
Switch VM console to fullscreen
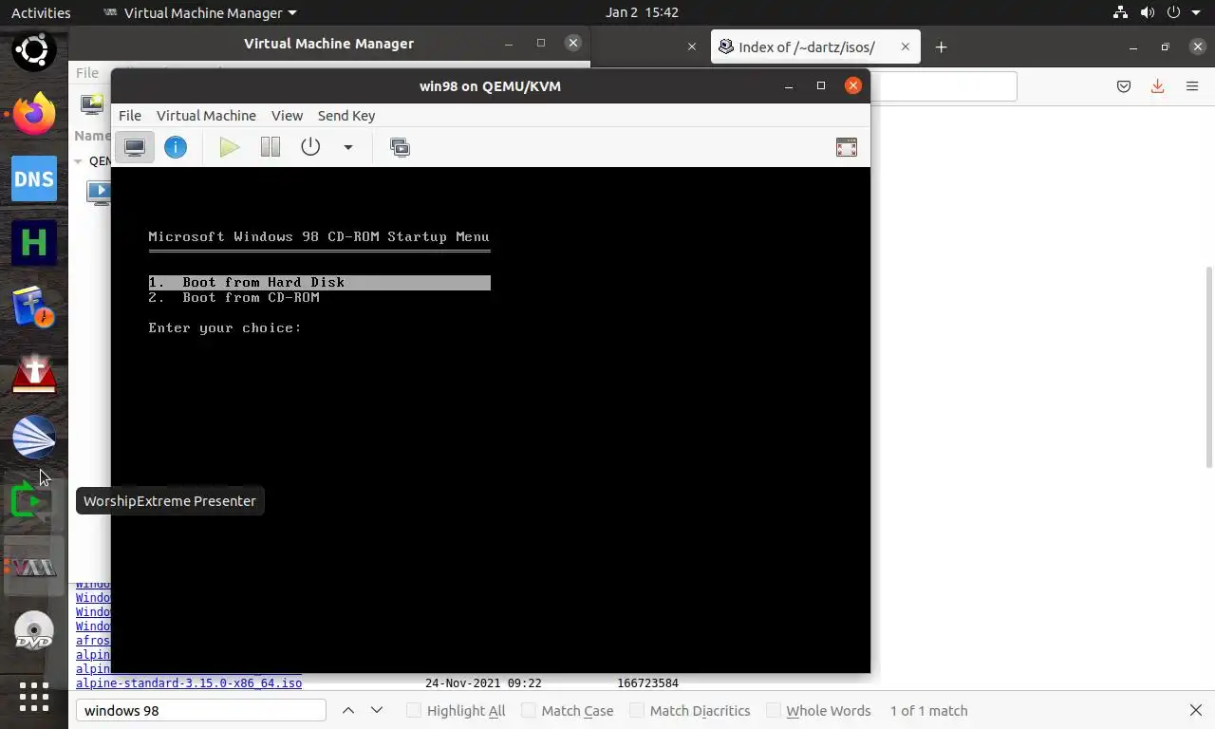[846, 147]
